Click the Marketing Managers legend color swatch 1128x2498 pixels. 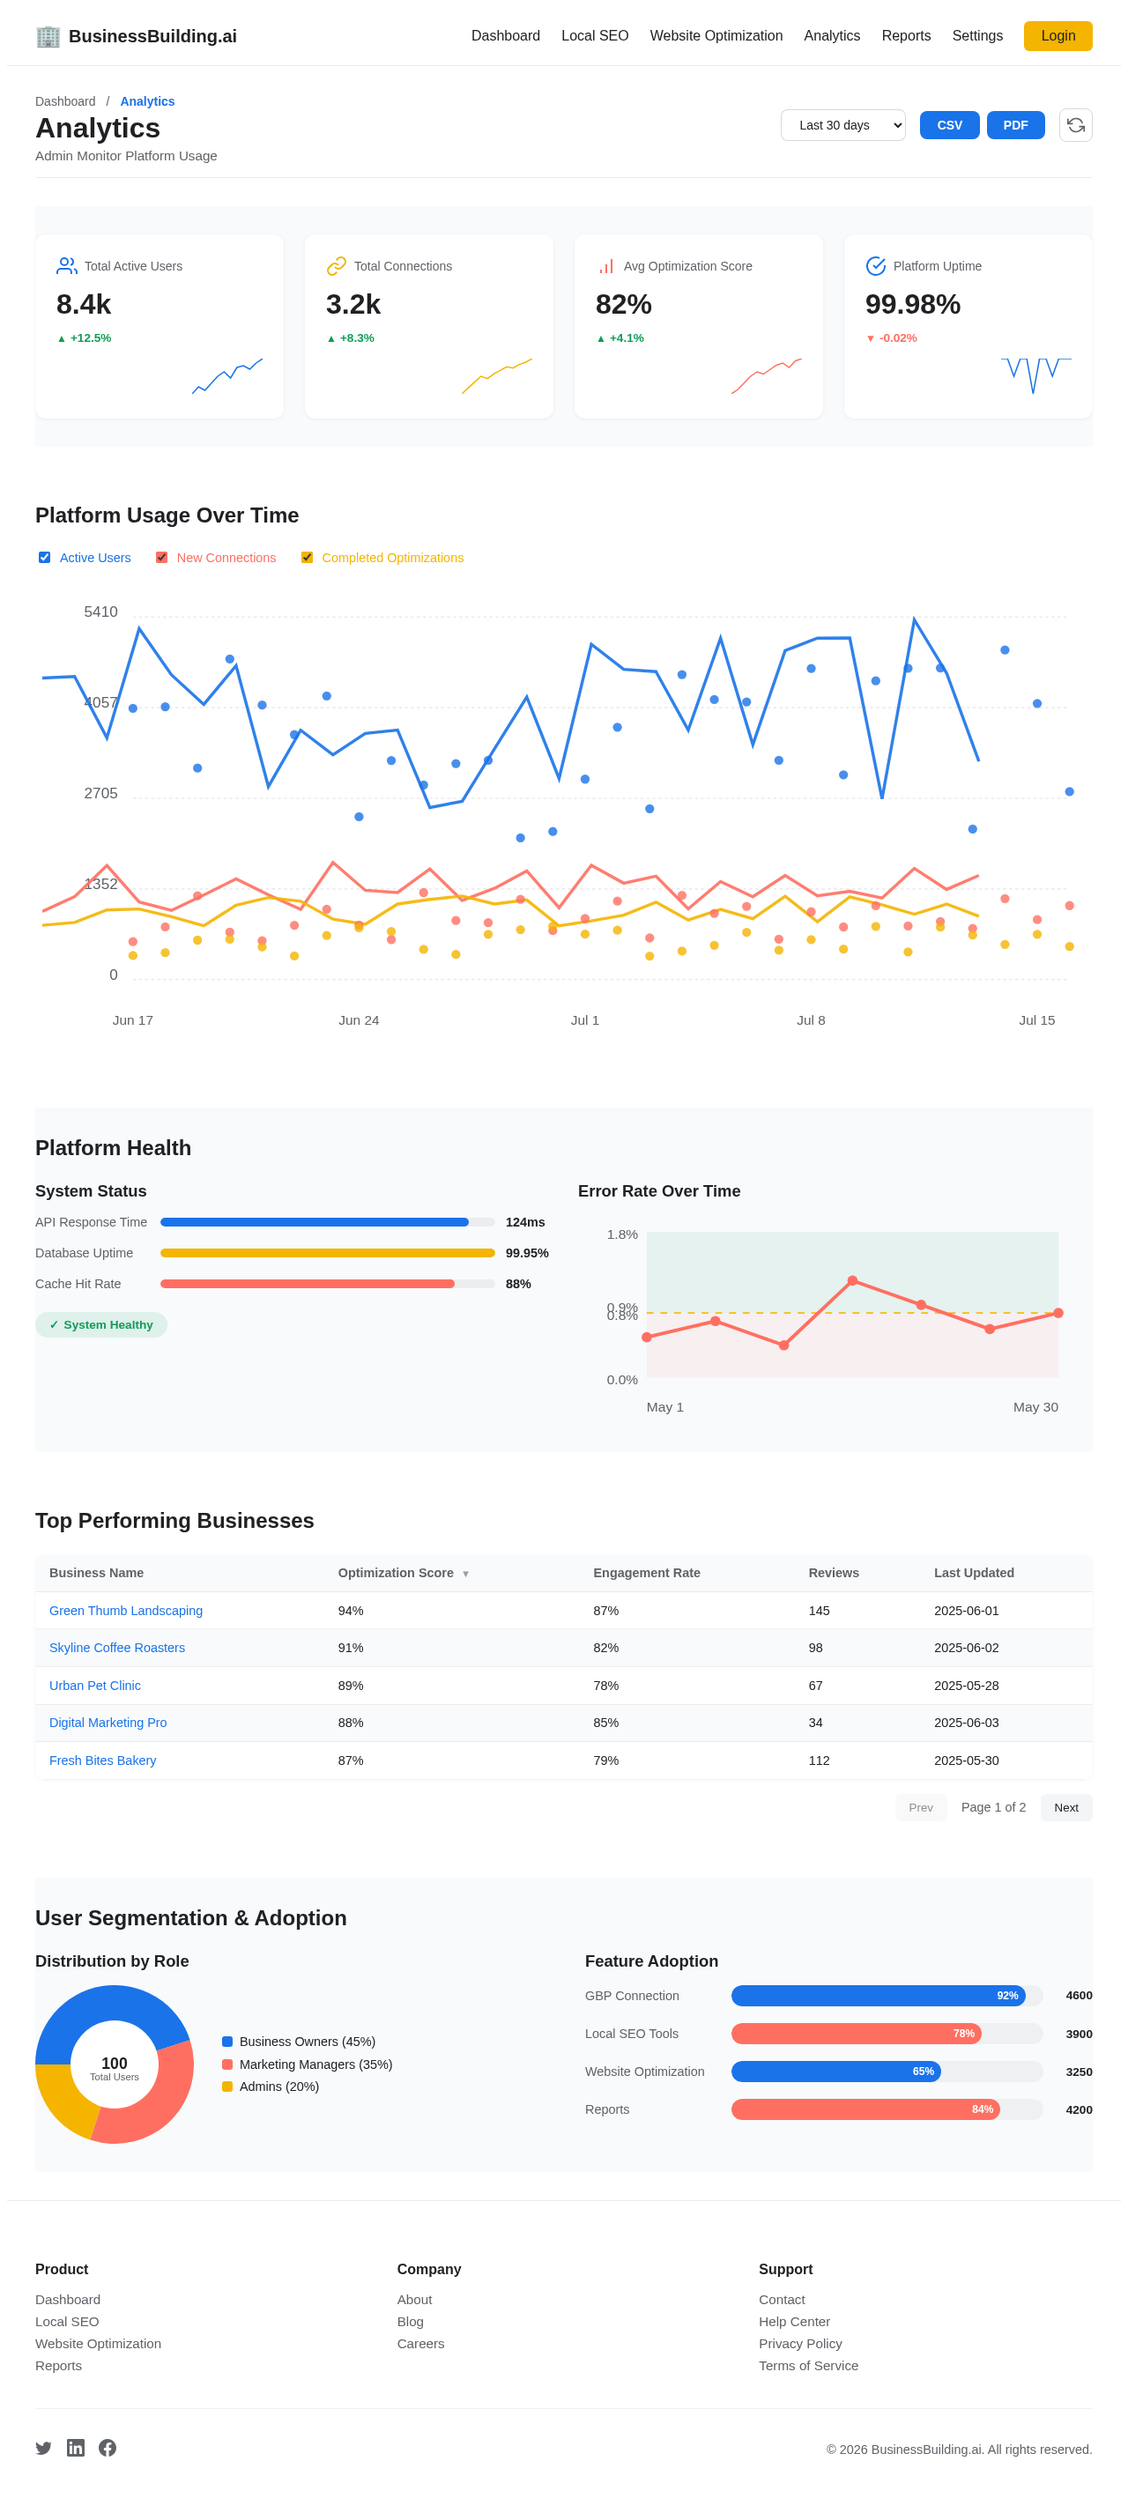click(227, 2064)
